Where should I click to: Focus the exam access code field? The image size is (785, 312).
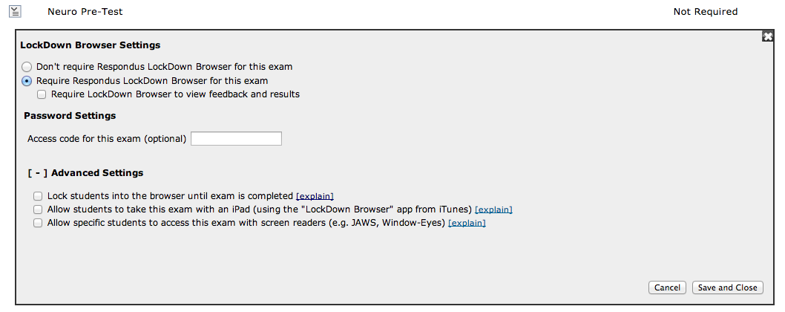pyautogui.click(x=236, y=139)
